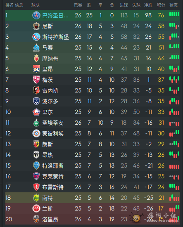This screenshot has width=183, height=227.
Task: Click form indicator for 梅茨 row
Action: click(x=174, y=80)
